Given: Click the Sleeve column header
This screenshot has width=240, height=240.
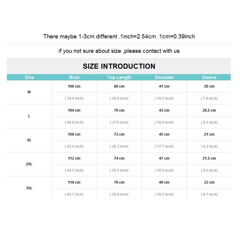Looking at the screenshot, I should (x=209, y=77).
